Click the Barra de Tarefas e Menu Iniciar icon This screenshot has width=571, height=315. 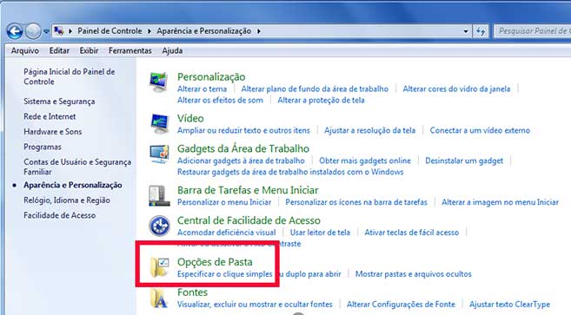point(159,196)
